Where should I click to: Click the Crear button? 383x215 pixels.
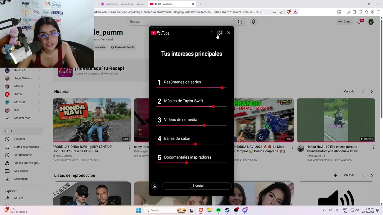point(344,21)
